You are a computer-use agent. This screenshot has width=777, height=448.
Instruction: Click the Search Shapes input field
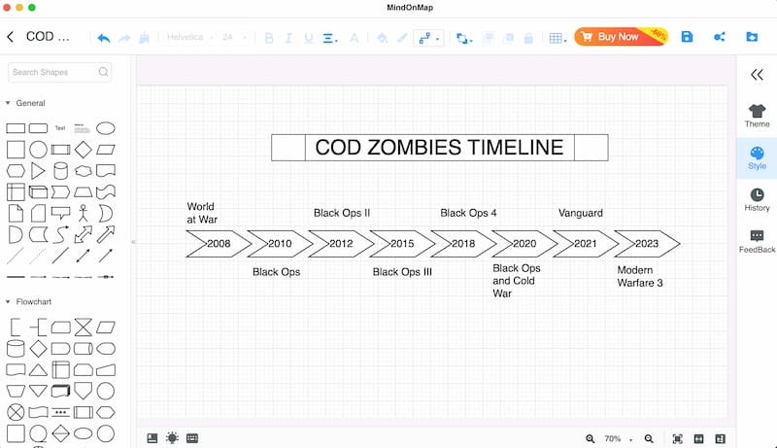coord(59,72)
